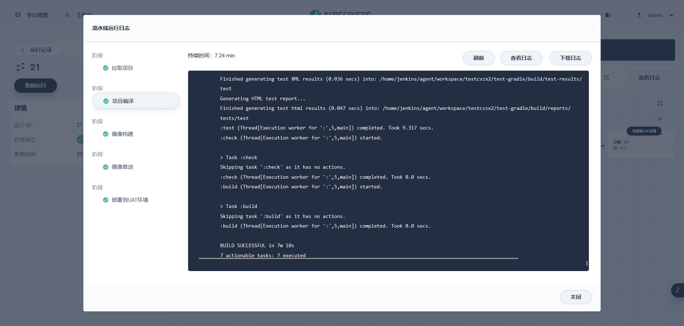Click green success icon beside 项目编译

click(106, 101)
